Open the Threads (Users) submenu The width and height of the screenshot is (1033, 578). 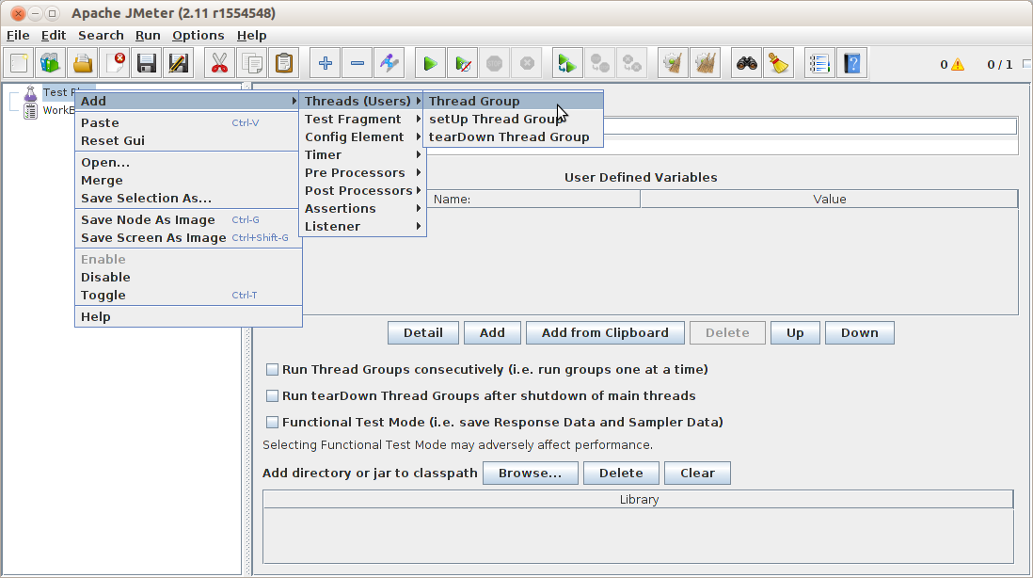[x=362, y=101]
